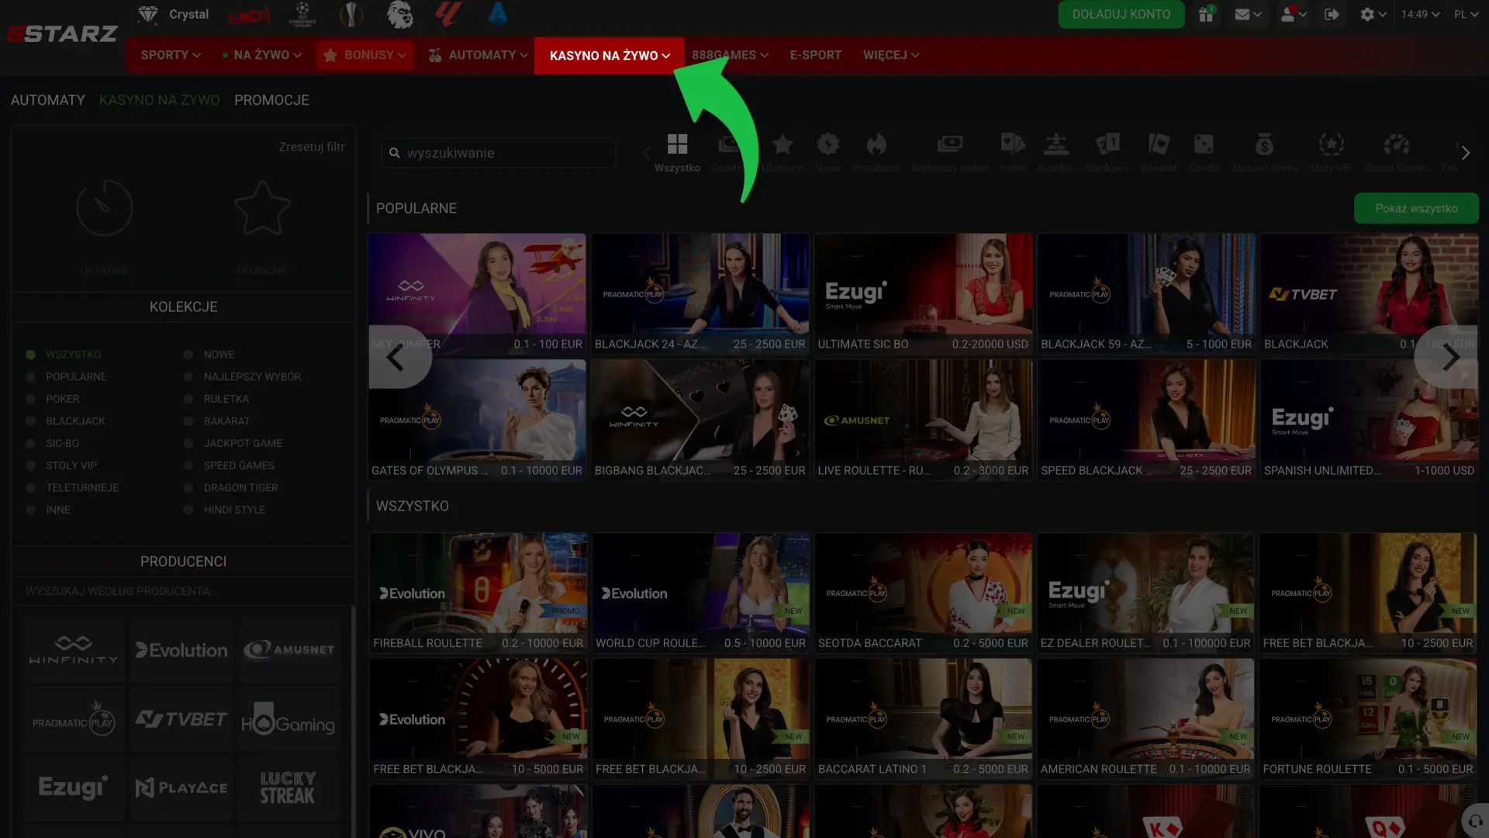Click the 8Starz site logo
This screenshot has width=1489, height=838.
coord(62,33)
